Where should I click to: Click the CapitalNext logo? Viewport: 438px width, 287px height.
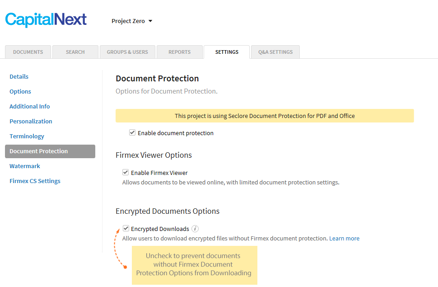click(x=45, y=20)
